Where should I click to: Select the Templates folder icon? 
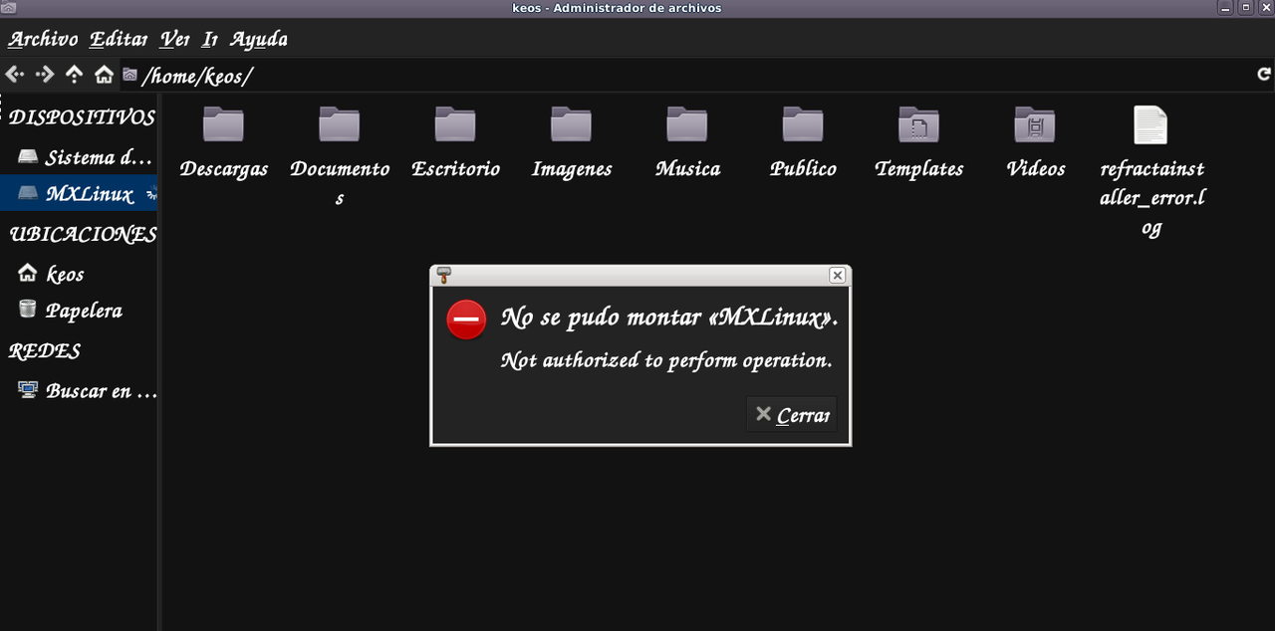coord(918,124)
